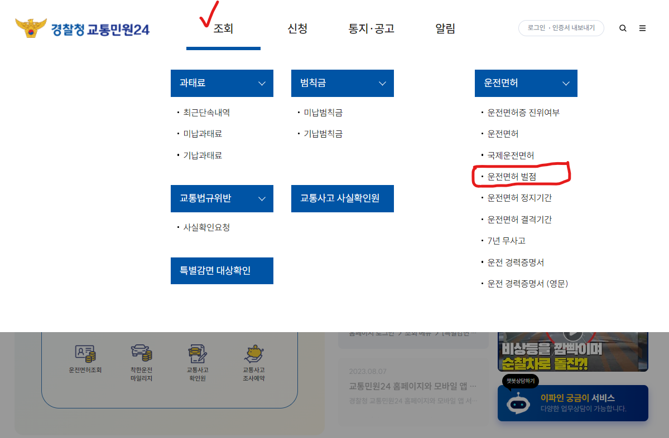Click the 이파인 궁금이 서비스 banner
The image size is (669, 438).
(573, 403)
